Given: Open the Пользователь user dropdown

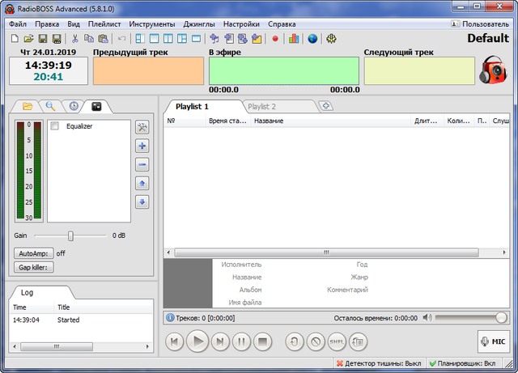Looking at the screenshot, I should (x=481, y=24).
